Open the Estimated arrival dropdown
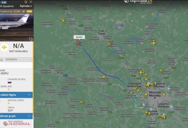 19,59
